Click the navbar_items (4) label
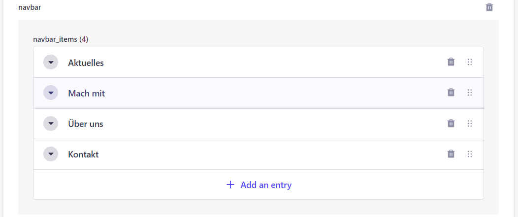 (x=61, y=40)
